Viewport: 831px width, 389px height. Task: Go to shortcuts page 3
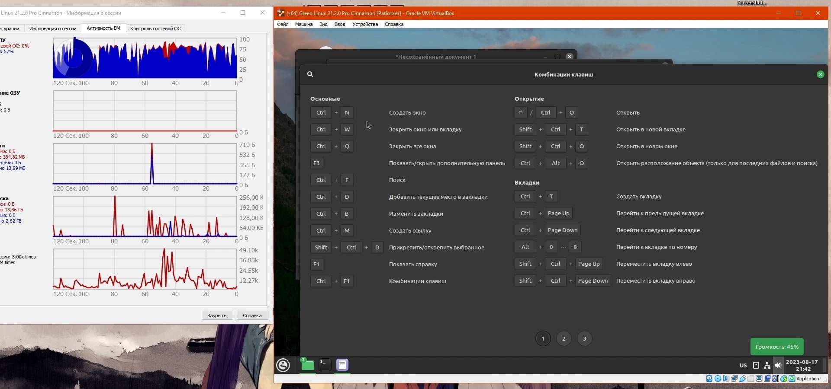[585, 338]
